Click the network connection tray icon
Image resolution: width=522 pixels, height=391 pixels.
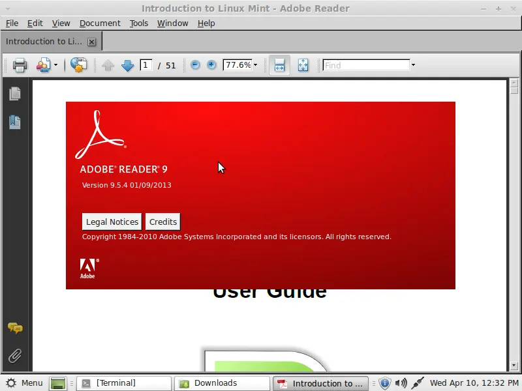(418, 383)
